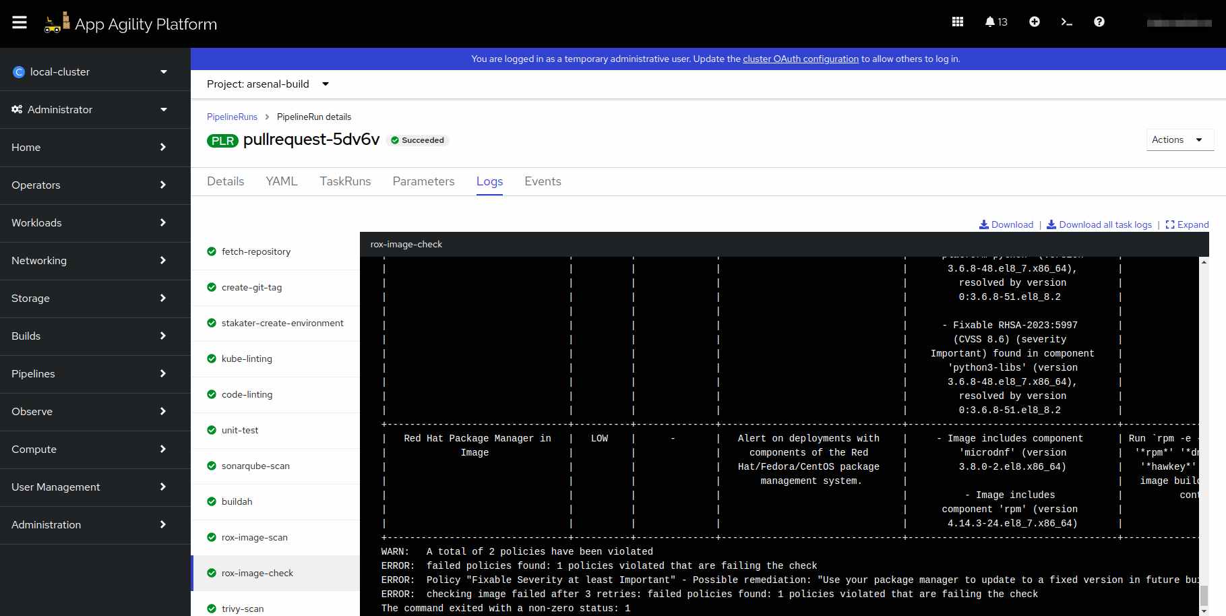Select the trivy-scan task in the list

pos(243,609)
